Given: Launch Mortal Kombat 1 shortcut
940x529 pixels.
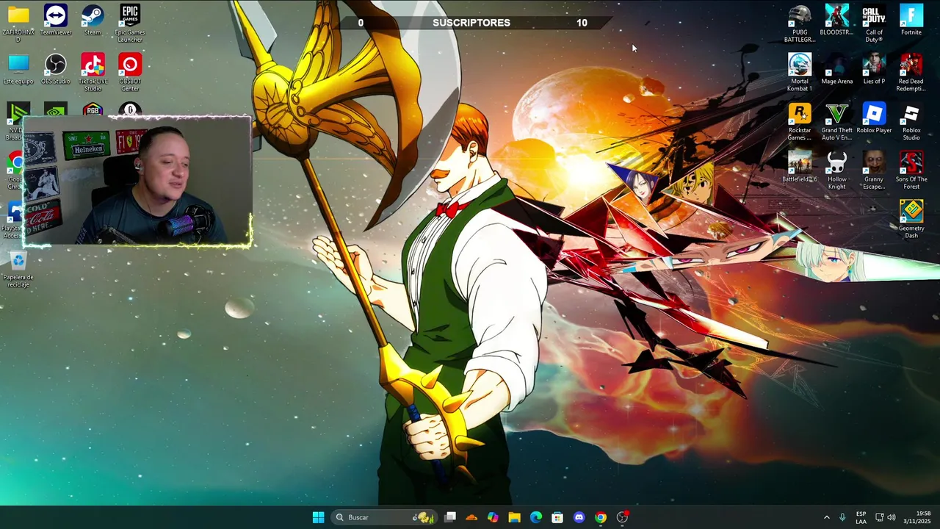Looking at the screenshot, I should pos(800,72).
